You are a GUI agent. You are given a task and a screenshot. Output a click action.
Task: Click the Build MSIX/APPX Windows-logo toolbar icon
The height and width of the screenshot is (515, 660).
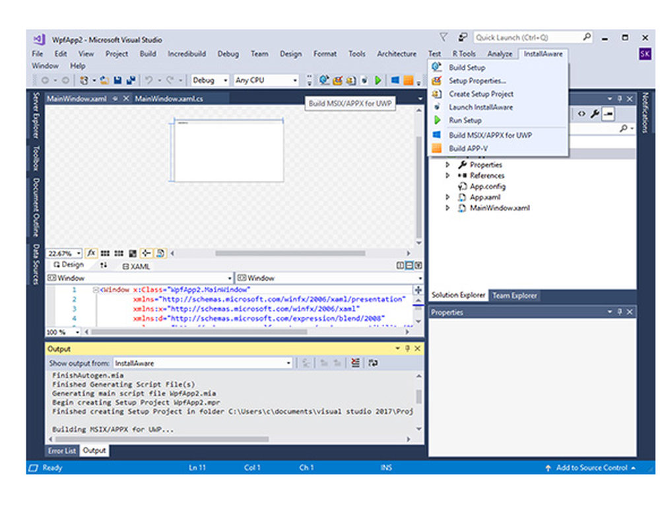point(395,80)
